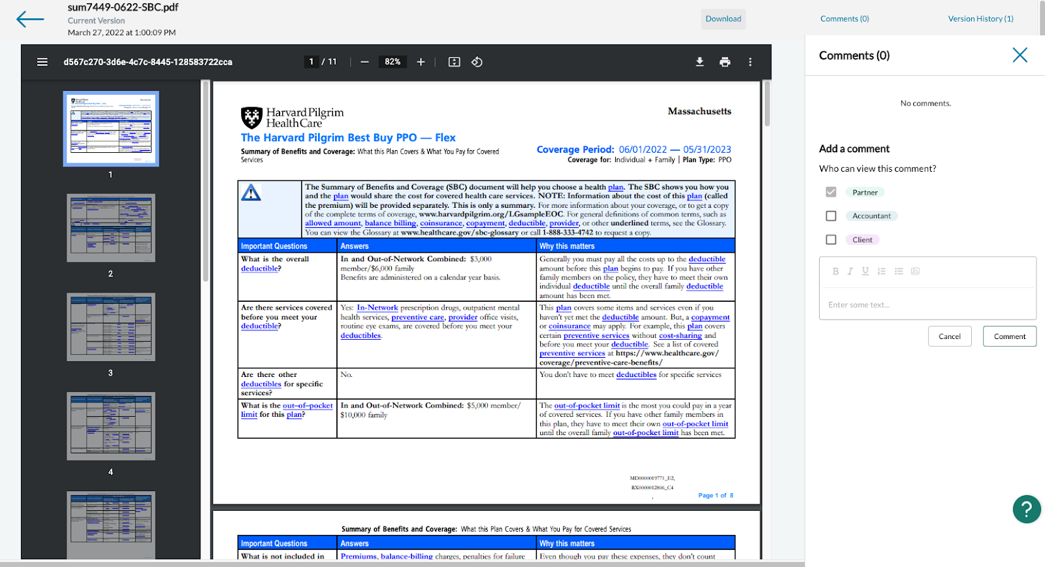Open the PDF viewer more actions menu
1045x567 pixels.
[x=750, y=62]
